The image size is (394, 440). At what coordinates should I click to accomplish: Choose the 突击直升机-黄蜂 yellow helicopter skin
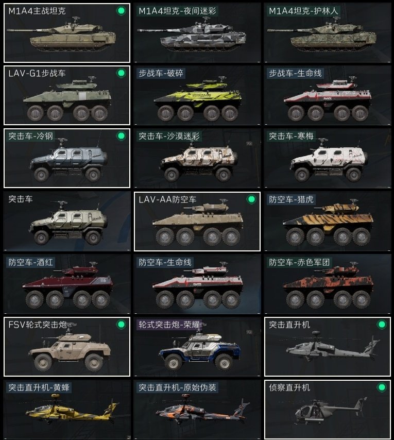(67, 410)
